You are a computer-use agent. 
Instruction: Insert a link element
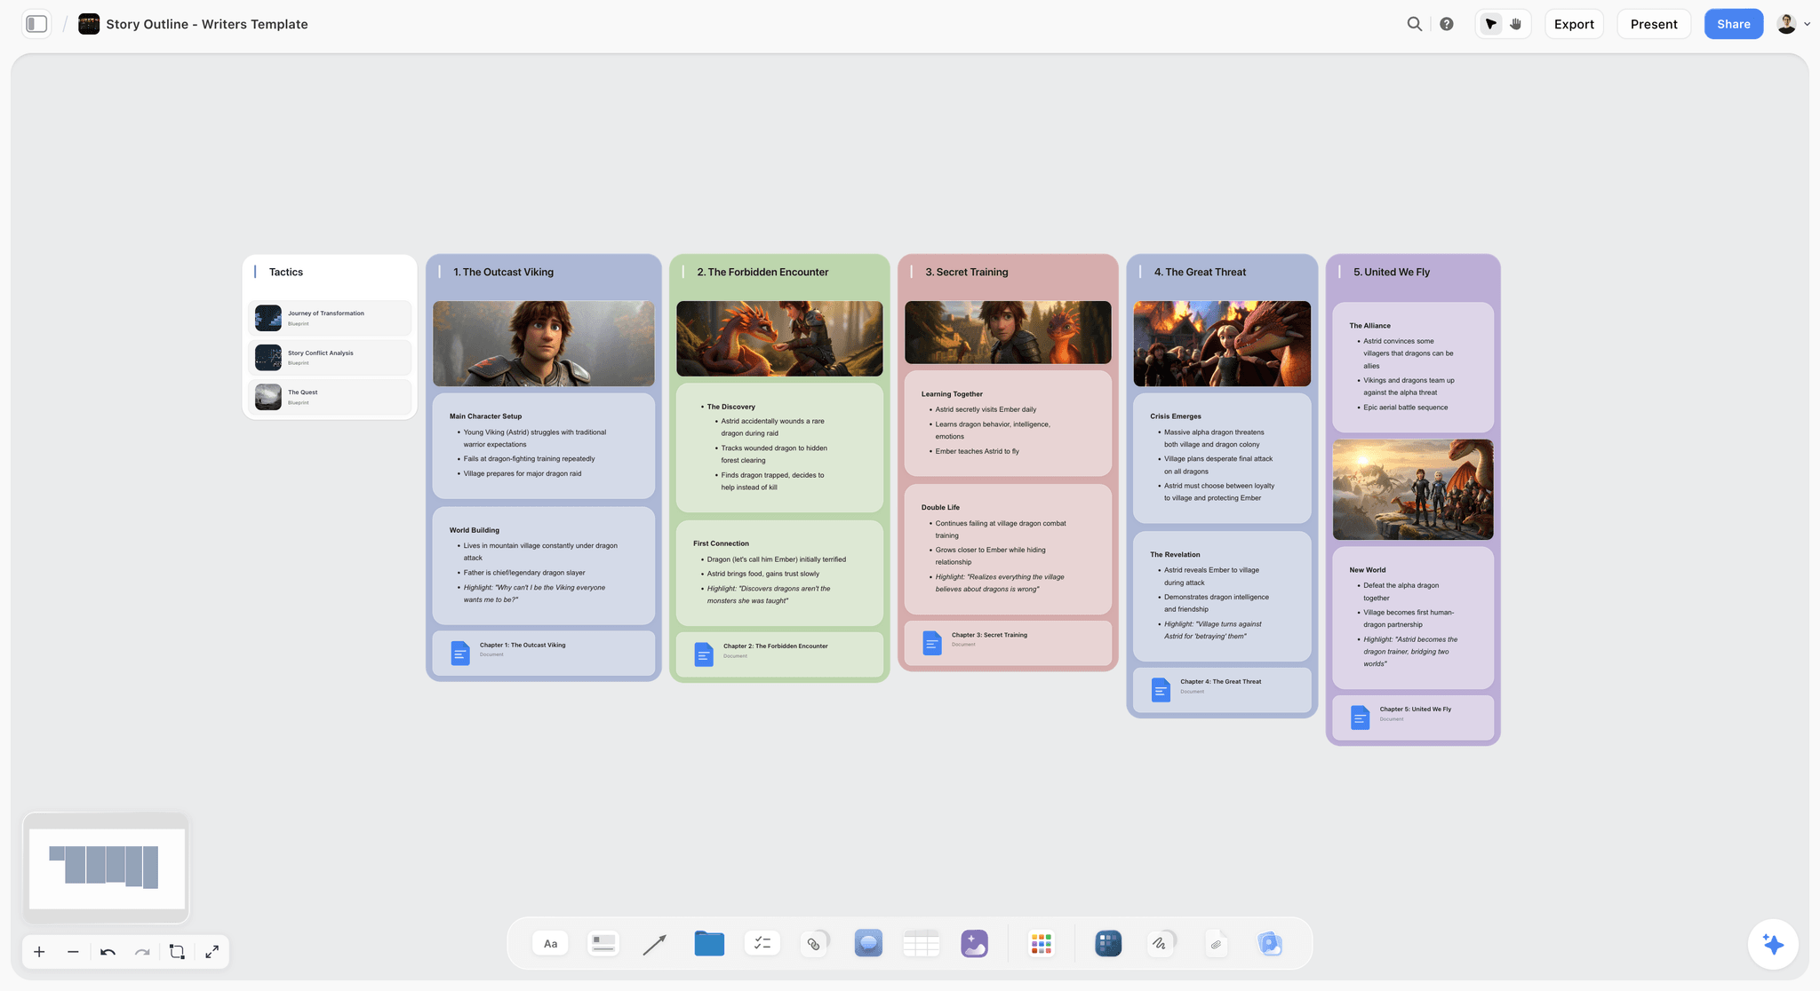[x=815, y=943]
